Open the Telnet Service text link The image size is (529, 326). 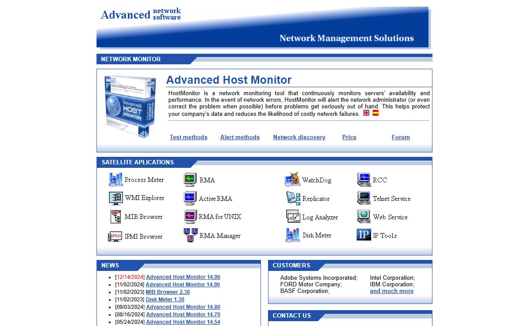(x=392, y=199)
